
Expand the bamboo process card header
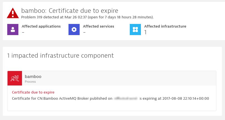coord(112,78)
